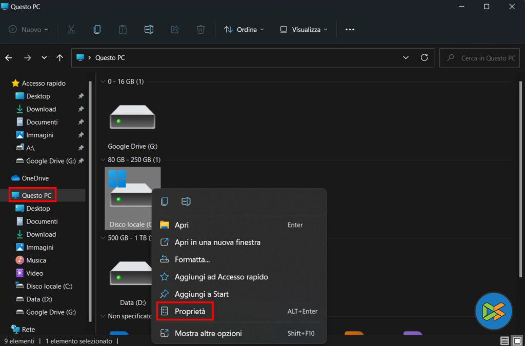
Task: Click the Rename icon in toolbar
Action: [149, 30]
